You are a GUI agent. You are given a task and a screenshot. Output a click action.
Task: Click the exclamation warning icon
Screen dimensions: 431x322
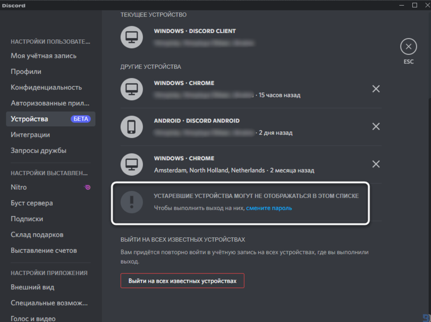(x=132, y=202)
